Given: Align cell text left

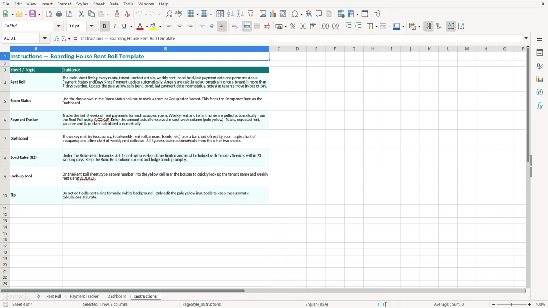Looking at the screenshot, I should point(169,26).
